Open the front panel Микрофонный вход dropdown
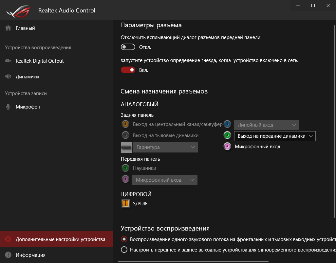This screenshot has width=336, height=263. point(164,180)
